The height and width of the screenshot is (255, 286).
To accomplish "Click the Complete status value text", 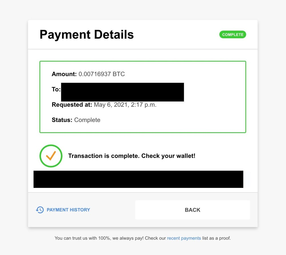I will pos(87,120).
